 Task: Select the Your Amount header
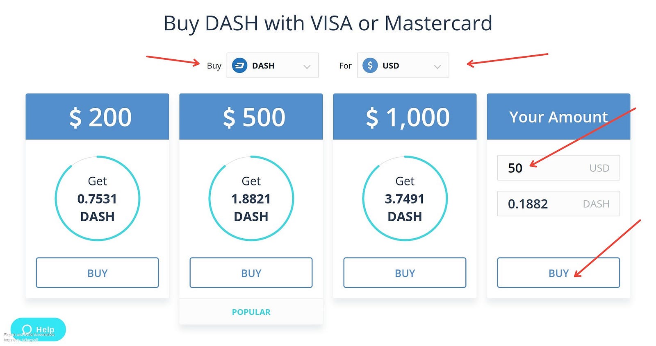click(558, 117)
